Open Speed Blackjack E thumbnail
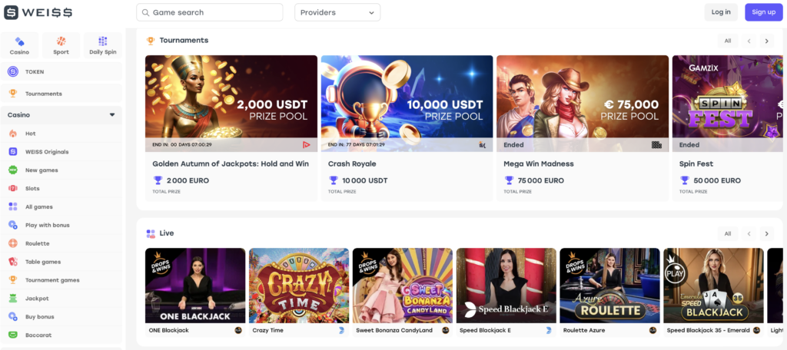The height and width of the screenshot is (350, 787). point(506,286)
